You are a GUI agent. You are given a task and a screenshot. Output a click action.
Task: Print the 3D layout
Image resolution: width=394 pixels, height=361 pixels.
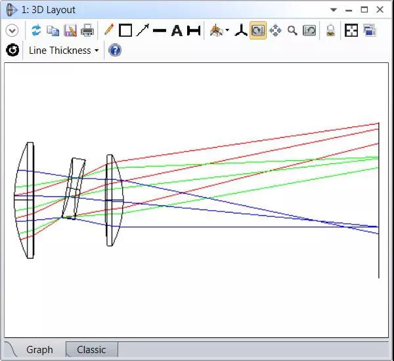click(x=87, y=31)
